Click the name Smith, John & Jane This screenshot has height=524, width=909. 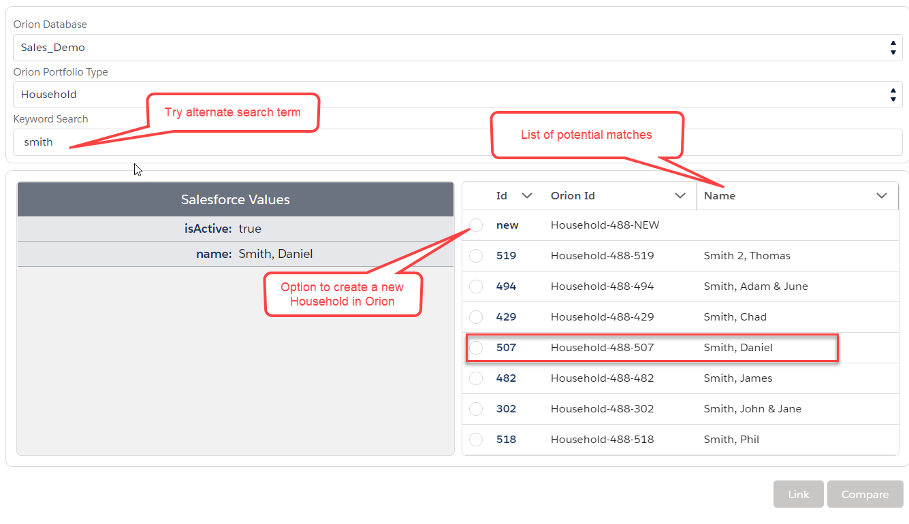(752, 409)
